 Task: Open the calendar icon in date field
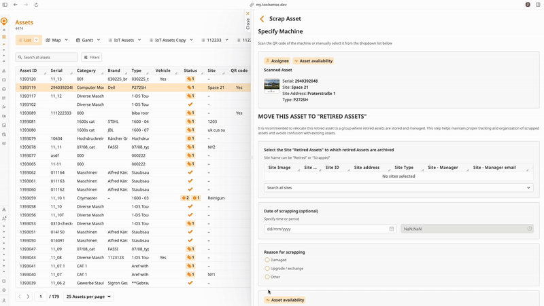pos(392,229)
